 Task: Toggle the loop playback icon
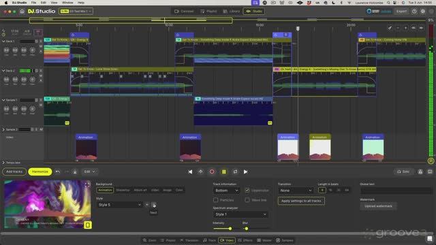235,171
